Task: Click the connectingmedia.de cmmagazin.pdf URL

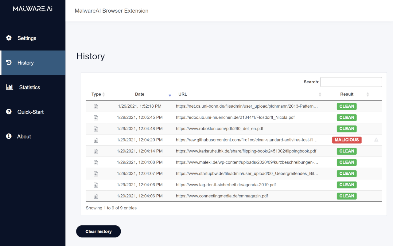Action: point(222,196)
